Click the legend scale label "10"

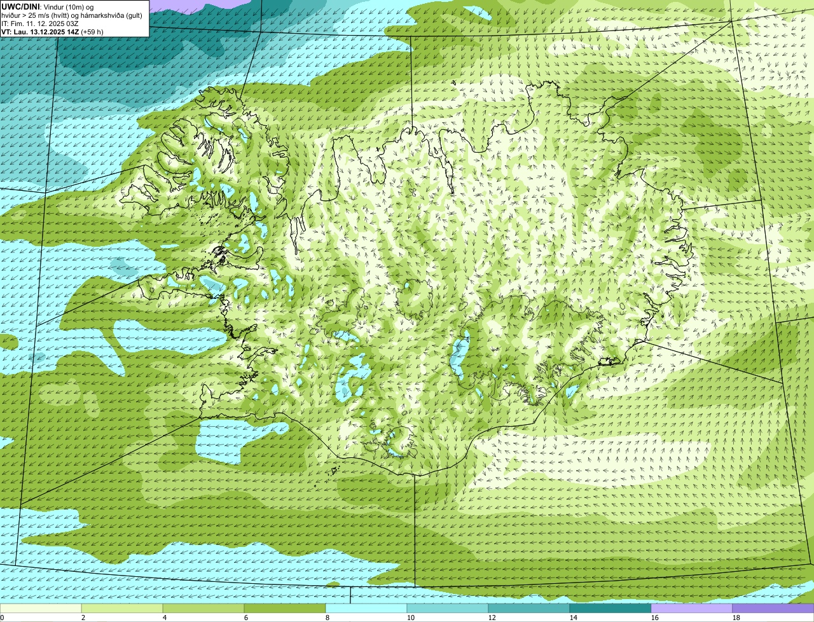(411, 618)
